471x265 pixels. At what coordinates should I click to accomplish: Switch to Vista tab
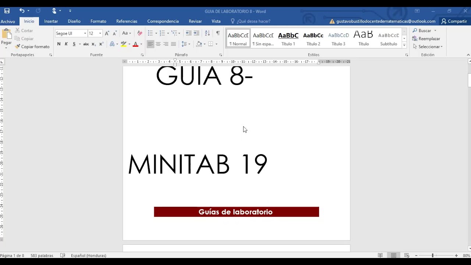216,21
